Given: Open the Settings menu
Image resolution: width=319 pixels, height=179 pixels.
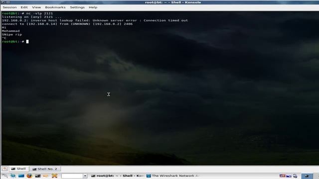Looking at the screenshot, I should [77, 7].
